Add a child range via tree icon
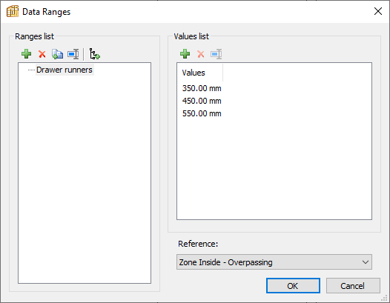The width and height of the screenshot is (390, 303). click(94, 54)
